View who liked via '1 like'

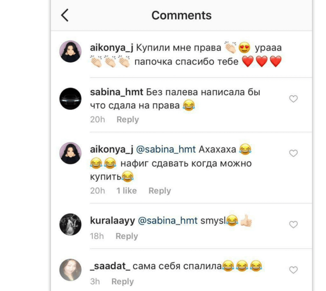tap(126, 191)
